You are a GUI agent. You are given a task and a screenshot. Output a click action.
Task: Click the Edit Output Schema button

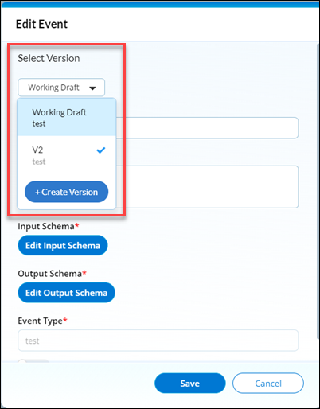66,293
